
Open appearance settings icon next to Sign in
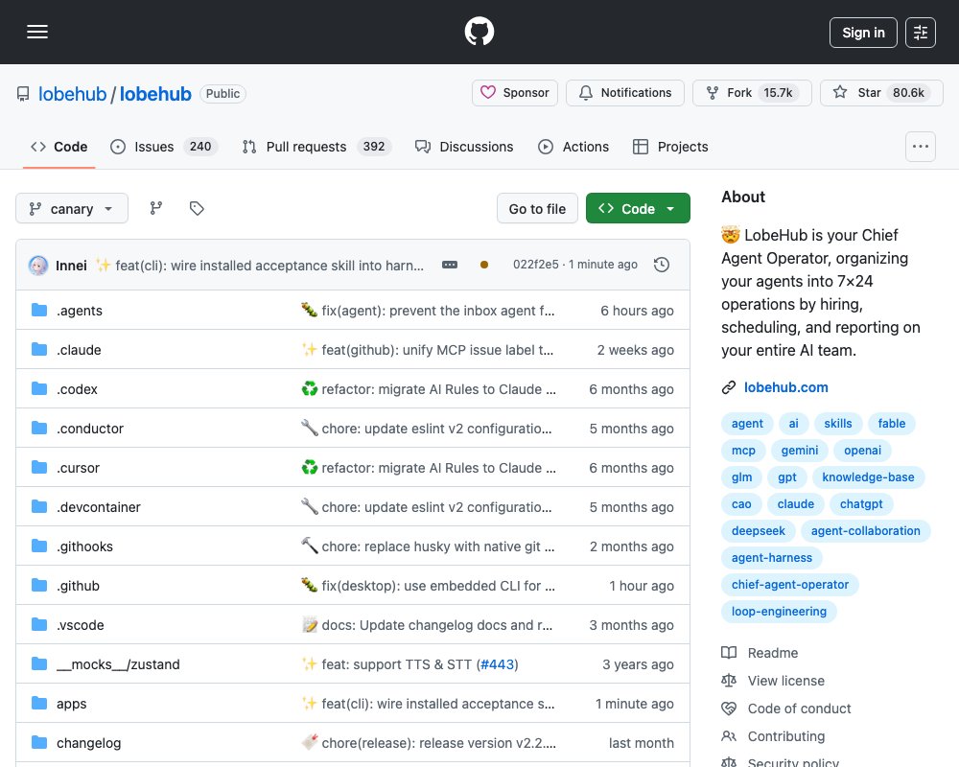(921, 33)
